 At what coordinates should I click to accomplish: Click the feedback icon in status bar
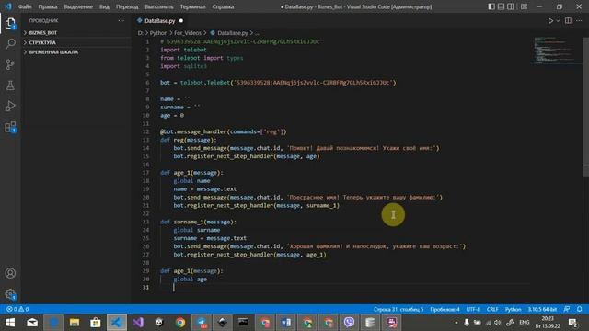click(x=567, y=309)
